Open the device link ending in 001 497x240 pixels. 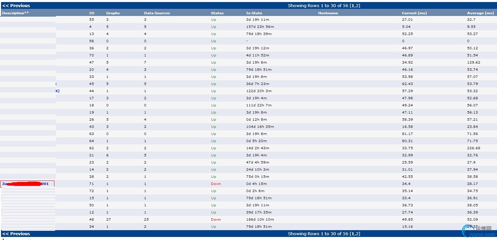coord(26,184)
